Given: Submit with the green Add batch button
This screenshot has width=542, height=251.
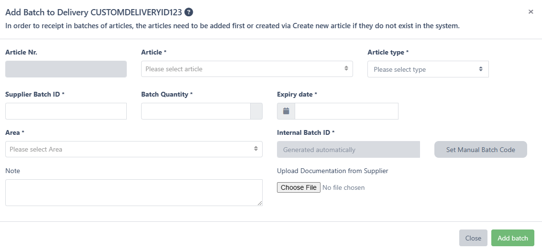Looking at the screenshot, I should coord(512,238).
